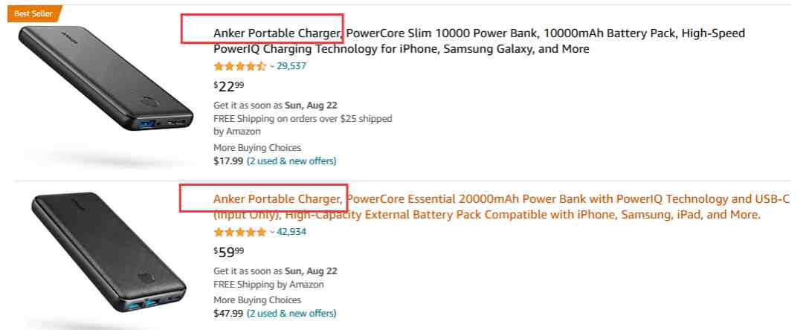Screen dimensions: 803x330
Task: Click the FREE Shipping by Amazon text
Action: coord(268,285)
